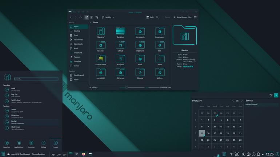Switch to Applications tab in launcher
This screenshot has height=157, width=280.
click(19, 144)
